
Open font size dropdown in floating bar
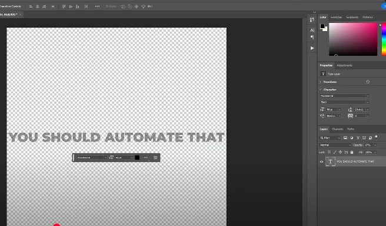(x=132, y=158)
